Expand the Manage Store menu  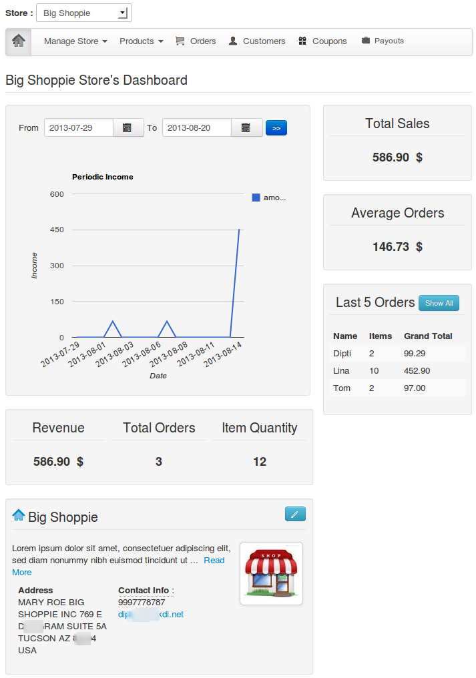tap(75, 41)
